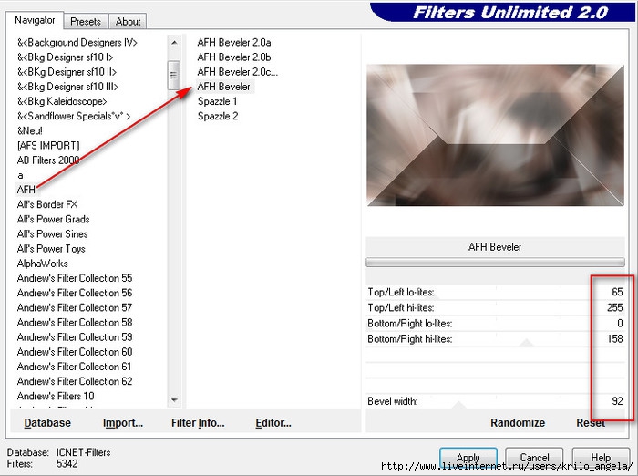Click the Randomize button
Screen dimensions: 638x476
click(518, 423)
